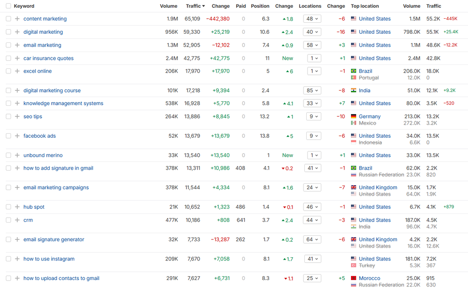Screen dimensions: 468x291
Task: Click the plus icon beside email signature generator
Action: tap(17, 239)
